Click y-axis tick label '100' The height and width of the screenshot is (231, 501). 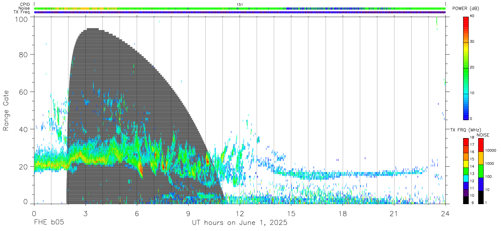click(22, 19)
